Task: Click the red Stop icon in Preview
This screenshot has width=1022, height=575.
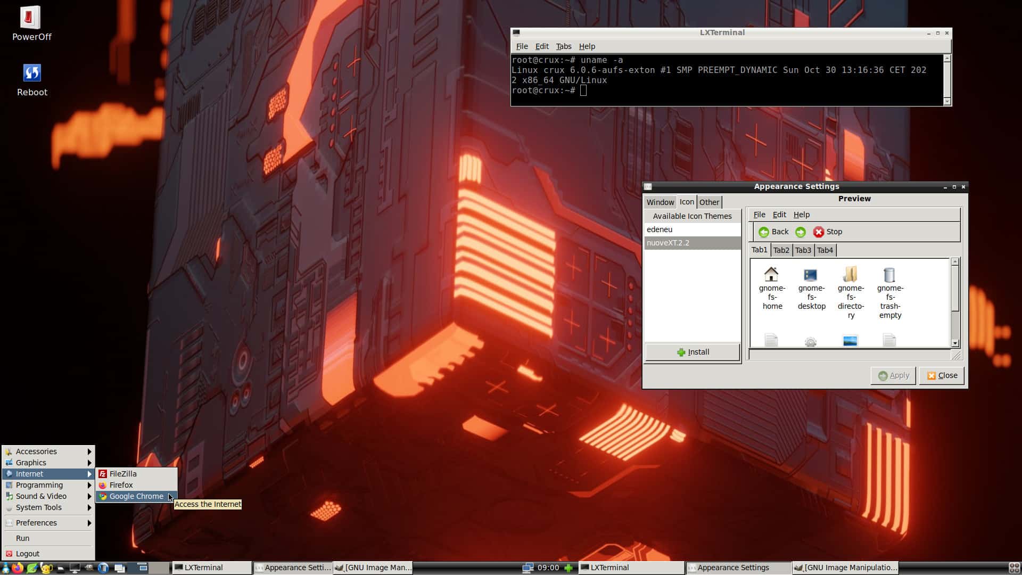Action: coord(818,232)
